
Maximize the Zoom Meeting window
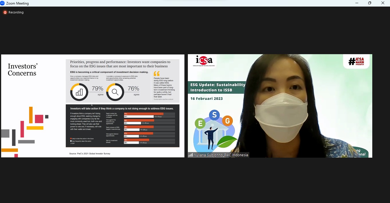pyautogui.click(x=370, y=3)
